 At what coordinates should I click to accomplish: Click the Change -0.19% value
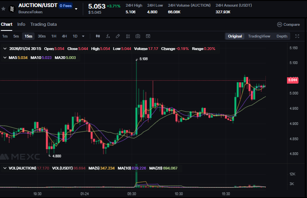click(x=175, y=49)
